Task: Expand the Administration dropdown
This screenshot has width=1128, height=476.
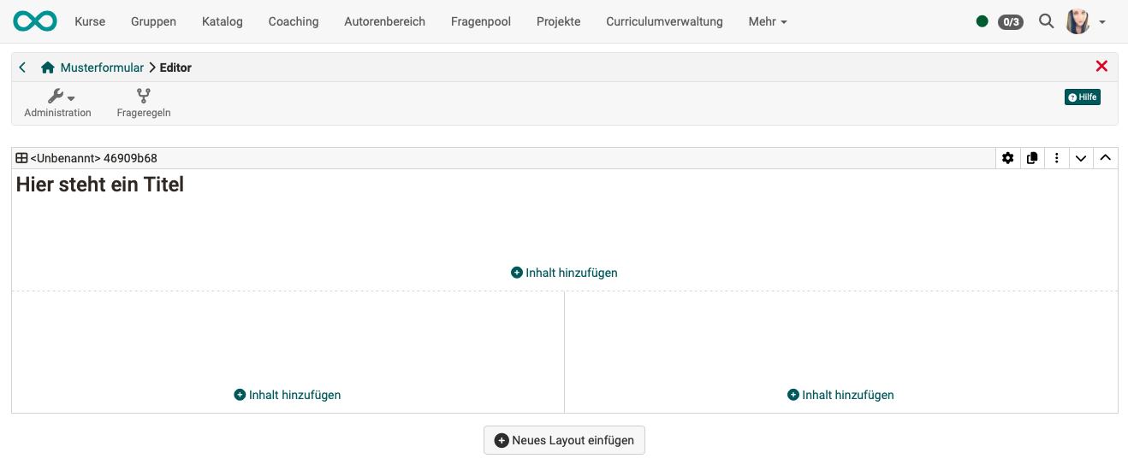Action: point(58,103)
